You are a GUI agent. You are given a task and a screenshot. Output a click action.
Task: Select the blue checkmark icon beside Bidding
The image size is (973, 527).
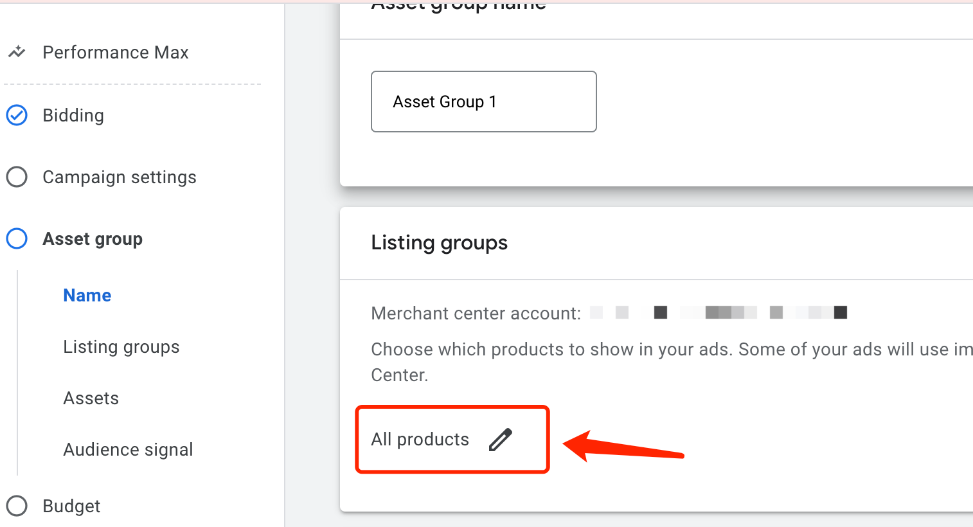[x=16, y=115]
